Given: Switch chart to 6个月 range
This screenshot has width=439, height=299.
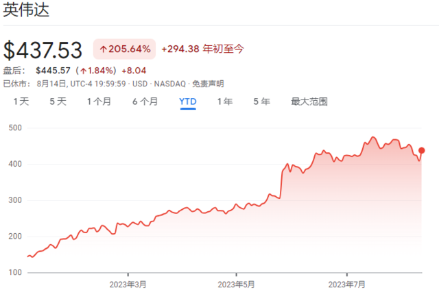Looking at the screenshot, I should pyautogui.click(x=145, y=101).
